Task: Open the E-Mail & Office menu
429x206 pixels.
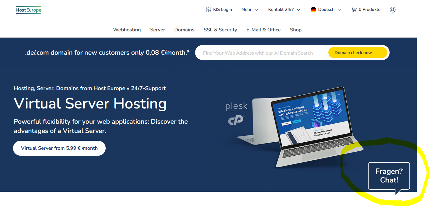Action: pos(263,30)
